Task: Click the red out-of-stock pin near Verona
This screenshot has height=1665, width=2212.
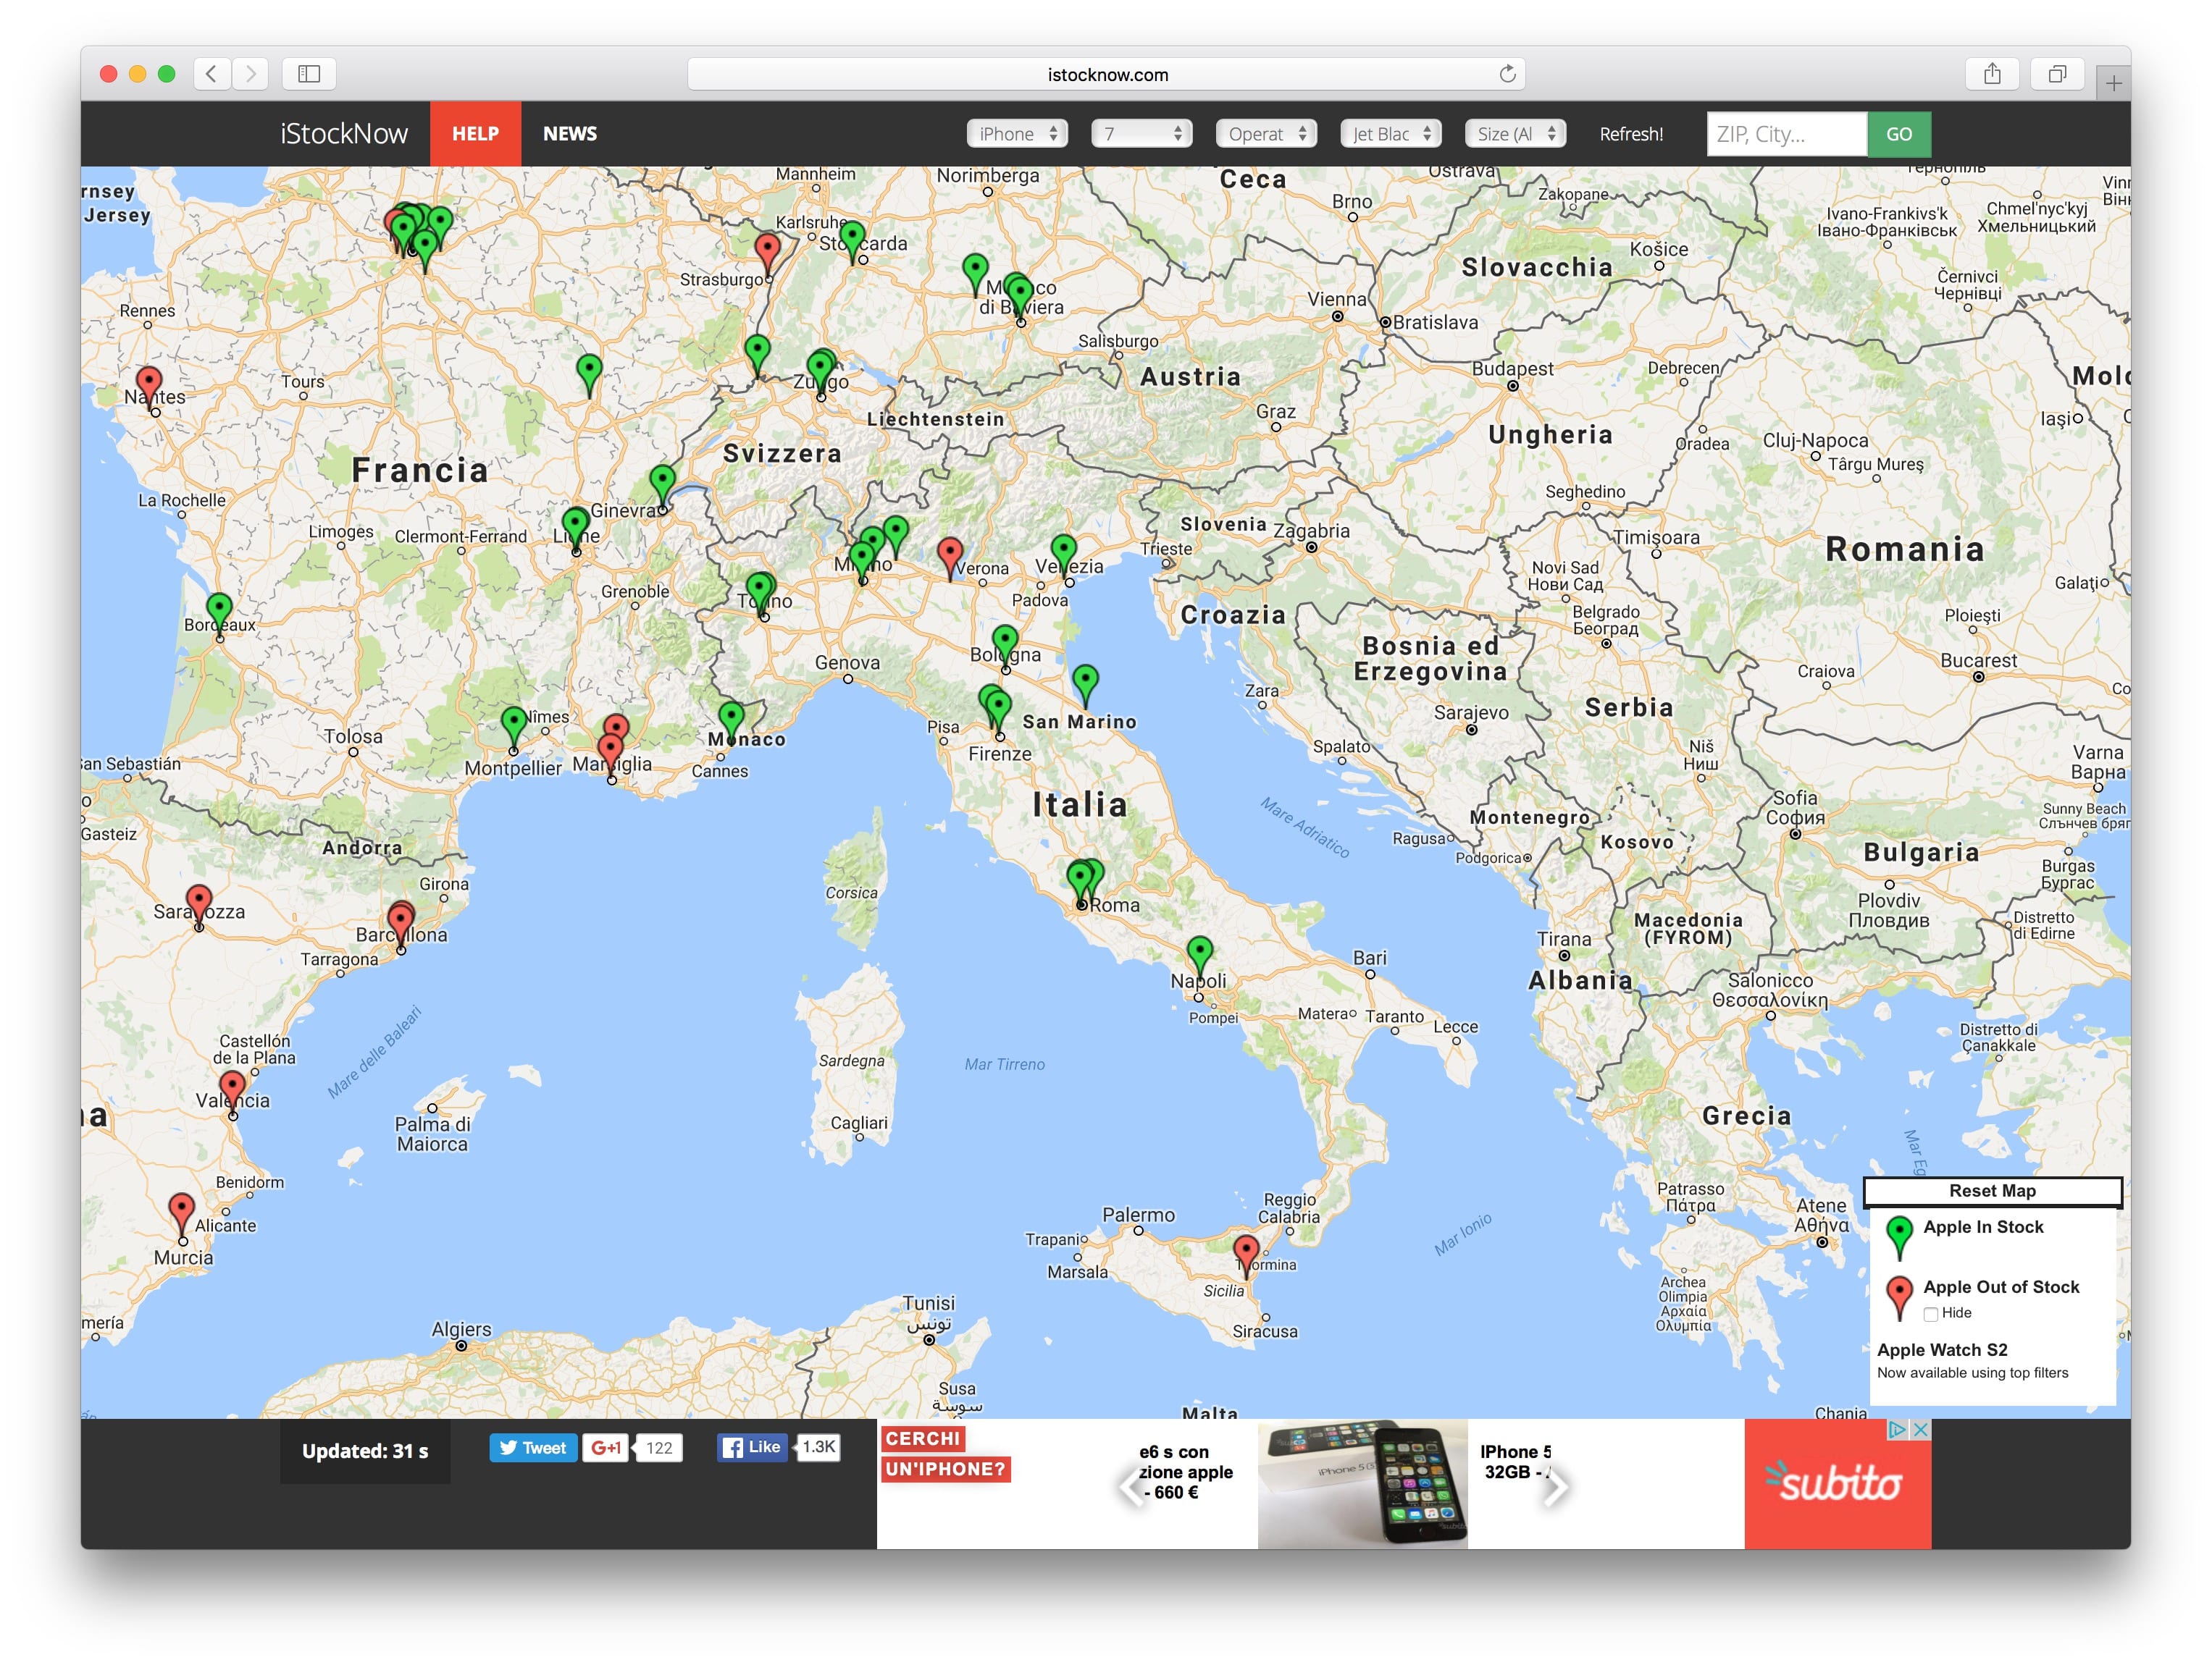Action: pos(949,552)
